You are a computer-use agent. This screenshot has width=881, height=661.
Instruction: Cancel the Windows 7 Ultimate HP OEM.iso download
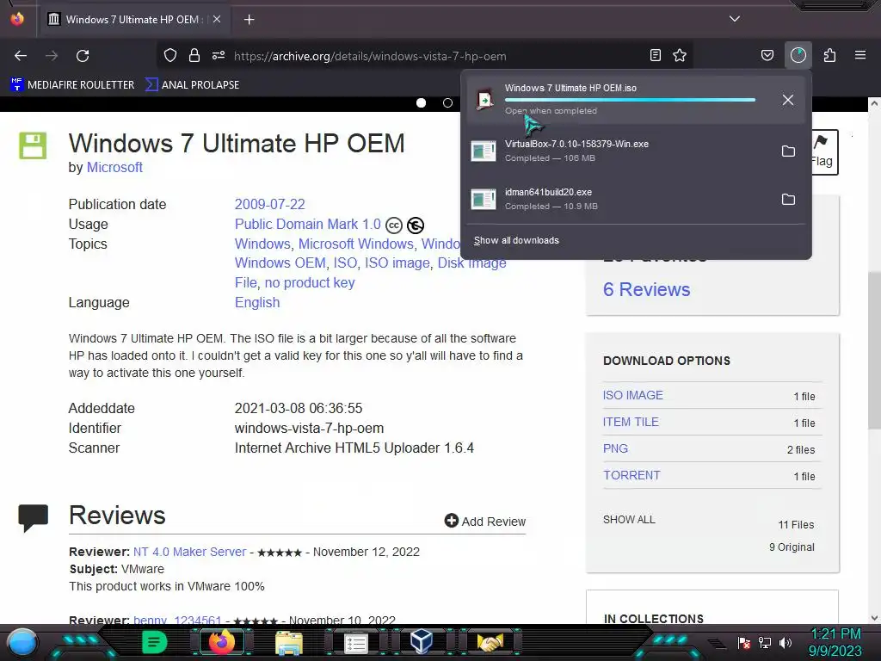point(788,100)
